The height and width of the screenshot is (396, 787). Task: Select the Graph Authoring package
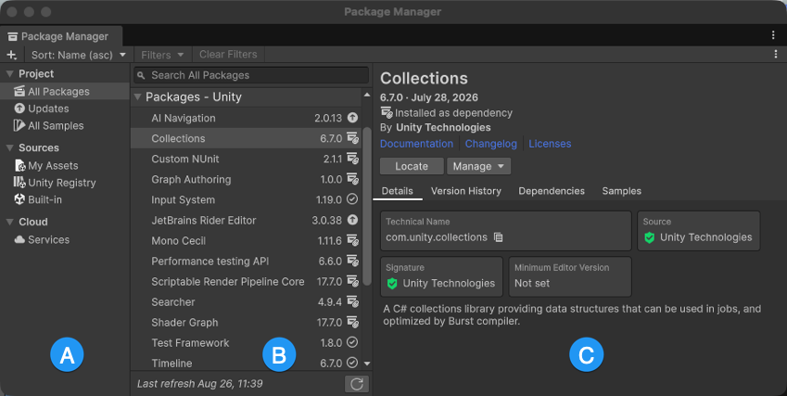tap(246, 180)
